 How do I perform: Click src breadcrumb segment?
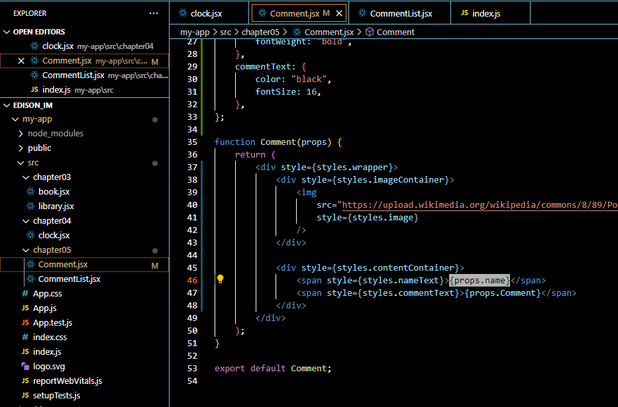[225, 32]
